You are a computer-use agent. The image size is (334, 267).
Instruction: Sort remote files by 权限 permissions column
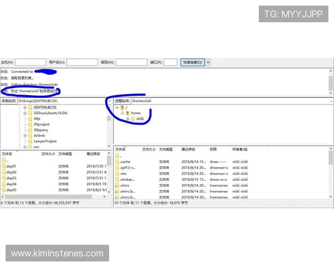[214, 150]
